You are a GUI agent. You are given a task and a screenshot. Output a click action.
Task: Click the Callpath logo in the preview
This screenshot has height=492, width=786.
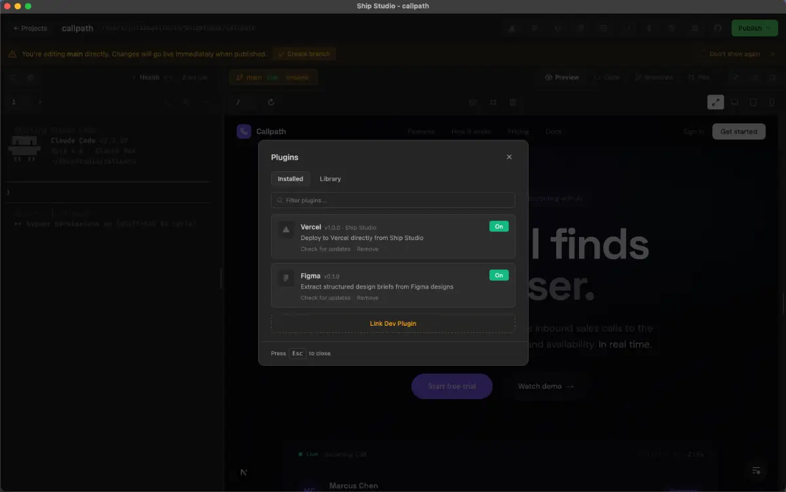click(x=261, y=132)
